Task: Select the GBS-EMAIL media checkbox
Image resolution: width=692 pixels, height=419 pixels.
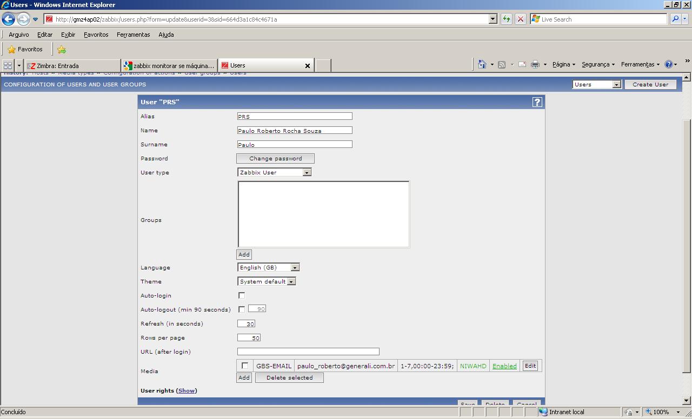Action: [245, 366]
